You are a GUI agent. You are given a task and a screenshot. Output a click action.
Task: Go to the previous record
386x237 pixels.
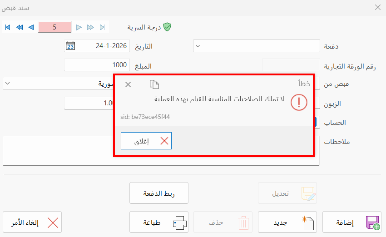31,27
